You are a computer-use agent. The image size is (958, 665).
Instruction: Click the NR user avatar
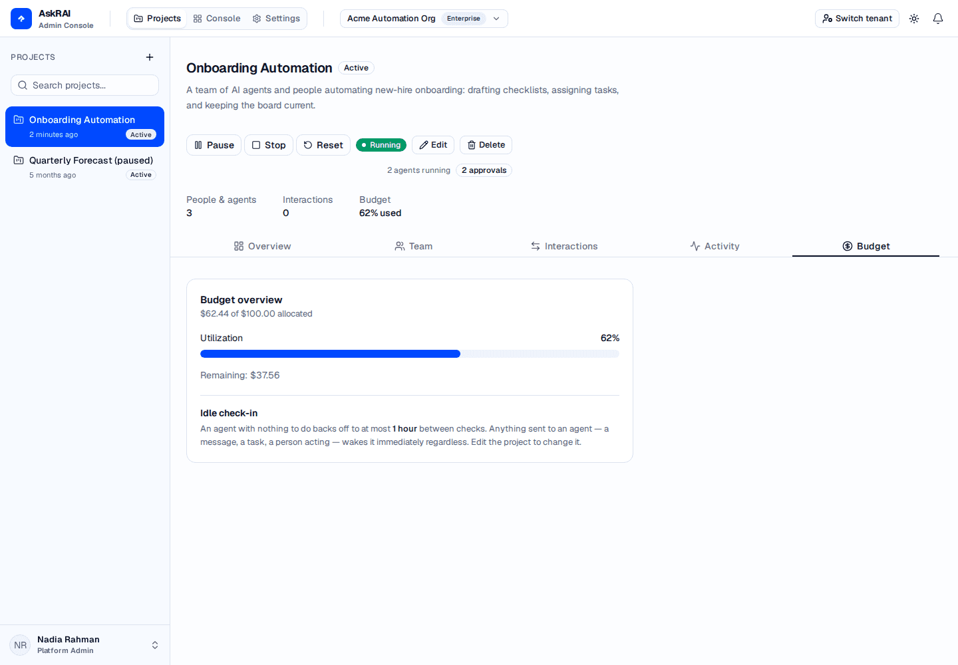click(x=20, y=645)
